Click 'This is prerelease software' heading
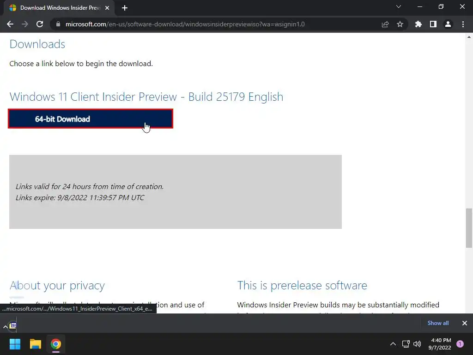The image size is (473, 355). pyautogui.click(x=302, y=286)
